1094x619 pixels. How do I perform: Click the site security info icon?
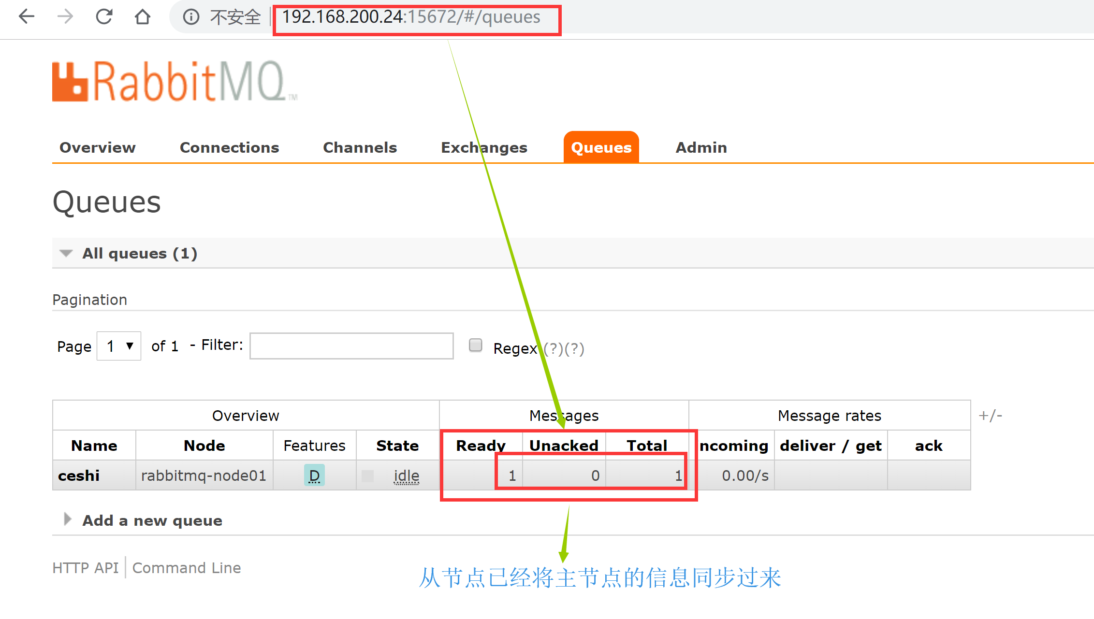(x=191, y=17)
